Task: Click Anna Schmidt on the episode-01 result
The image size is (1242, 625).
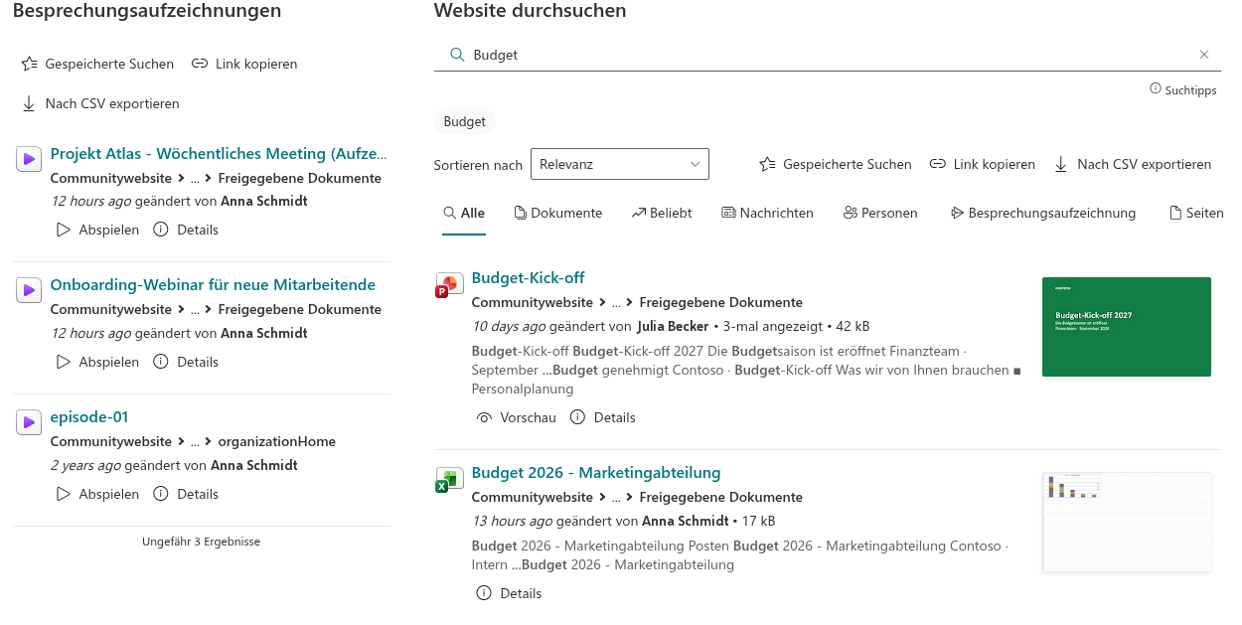Action: [x=254, y=465]
